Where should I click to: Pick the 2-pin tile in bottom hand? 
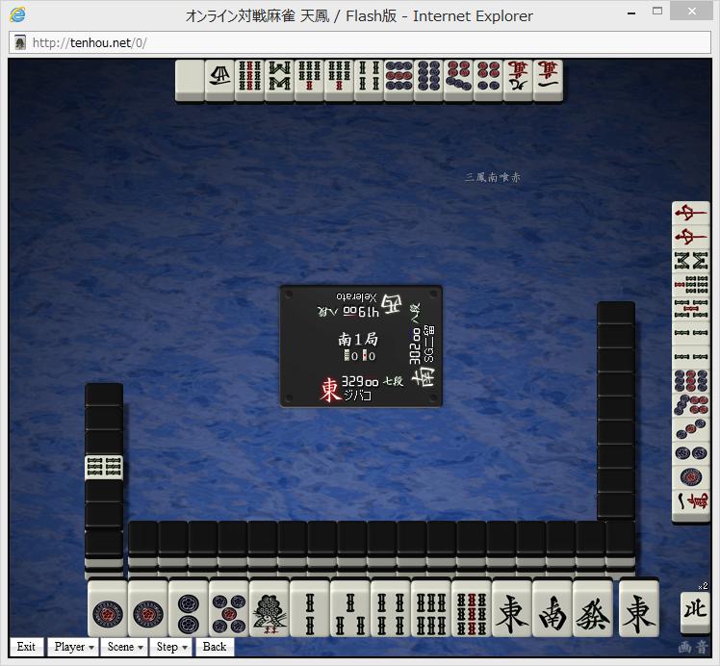189,608
